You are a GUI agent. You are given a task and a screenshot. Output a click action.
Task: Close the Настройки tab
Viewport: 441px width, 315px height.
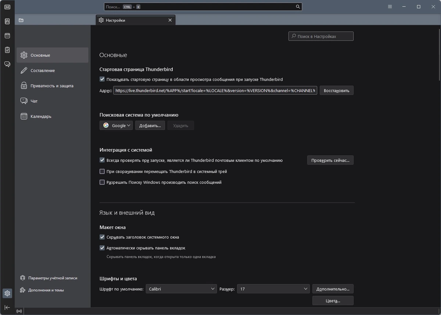coord(170,20)
